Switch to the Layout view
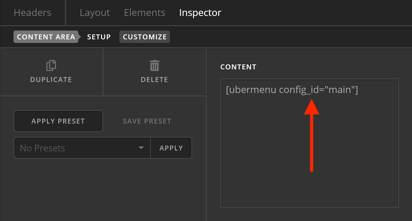 coord(94,12)
